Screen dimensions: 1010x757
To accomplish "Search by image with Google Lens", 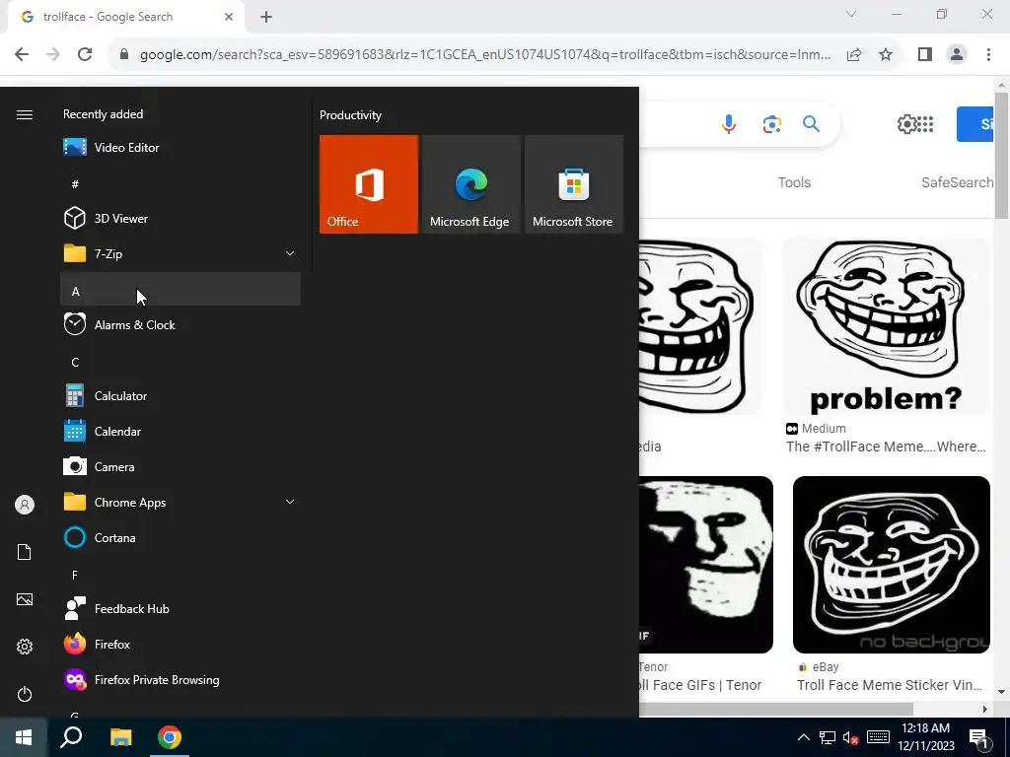I will click(x=771, y=123).
